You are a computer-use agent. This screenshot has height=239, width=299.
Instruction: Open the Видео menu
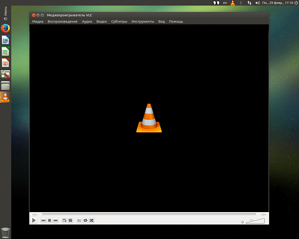(x=102, y=21)
